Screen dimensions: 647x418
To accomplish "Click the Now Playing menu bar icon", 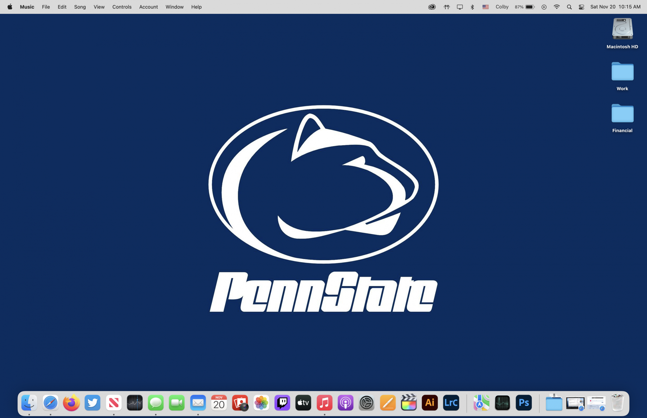I will [544, 7].
